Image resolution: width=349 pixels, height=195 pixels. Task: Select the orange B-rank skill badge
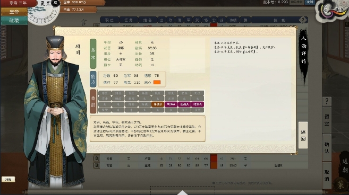point(158,104)
